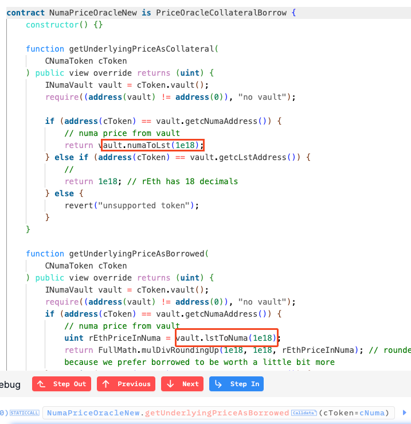
Task: Click the highlighted vault.numaToLst(1e18) call
Action: pos(152,145)
